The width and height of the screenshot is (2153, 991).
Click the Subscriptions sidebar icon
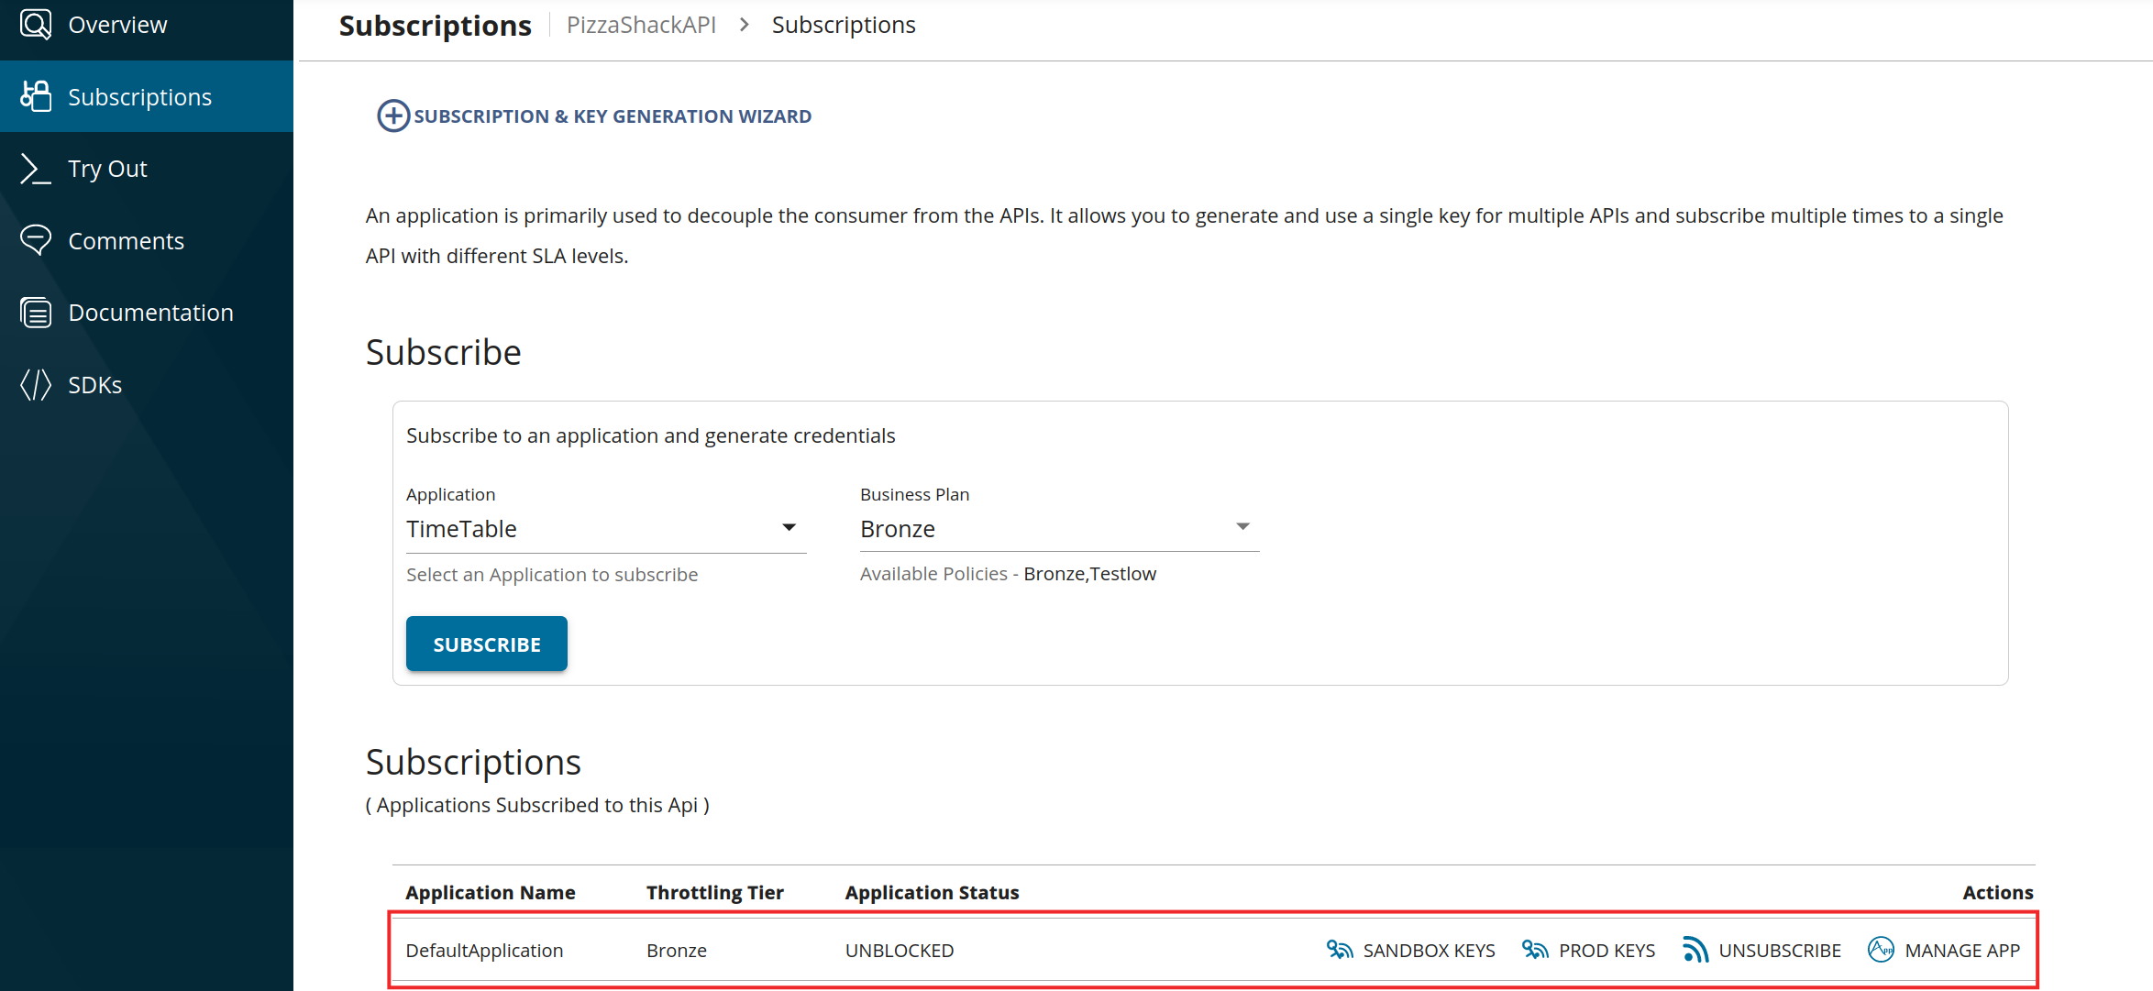point(36,96)
